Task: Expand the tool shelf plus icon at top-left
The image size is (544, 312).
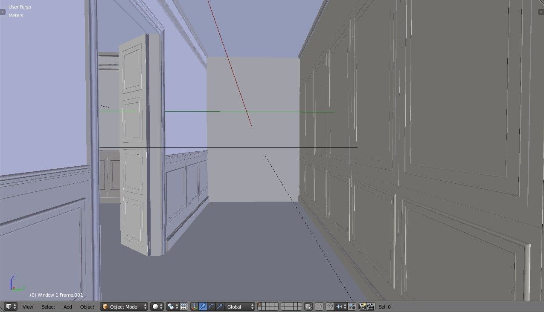Action: tap(3, 12)
